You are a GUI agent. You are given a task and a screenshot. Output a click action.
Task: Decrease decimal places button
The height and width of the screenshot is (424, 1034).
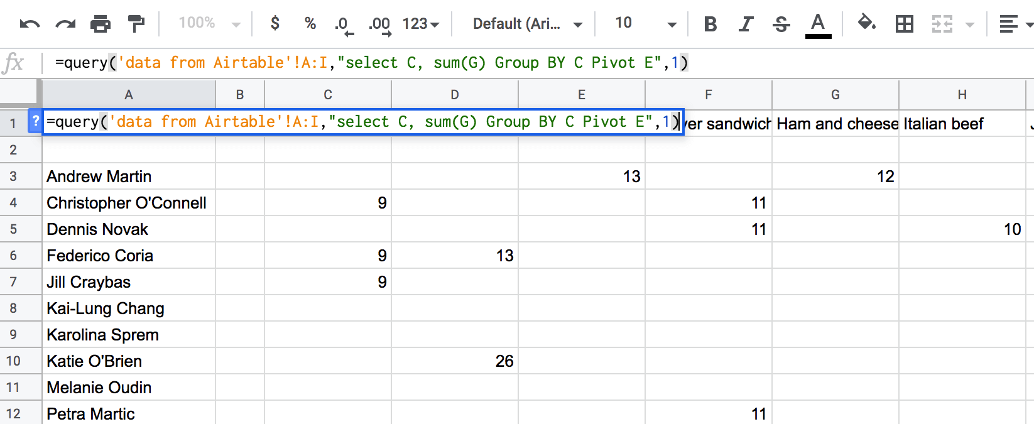[344, 24]
